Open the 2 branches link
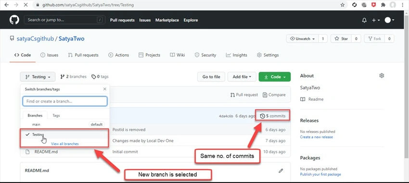 click(73, 76)
